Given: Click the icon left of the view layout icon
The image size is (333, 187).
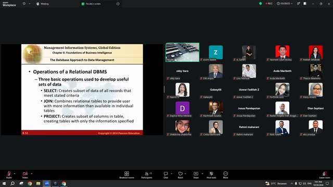Looking at the screenshot, I should (x=298, y=4).
